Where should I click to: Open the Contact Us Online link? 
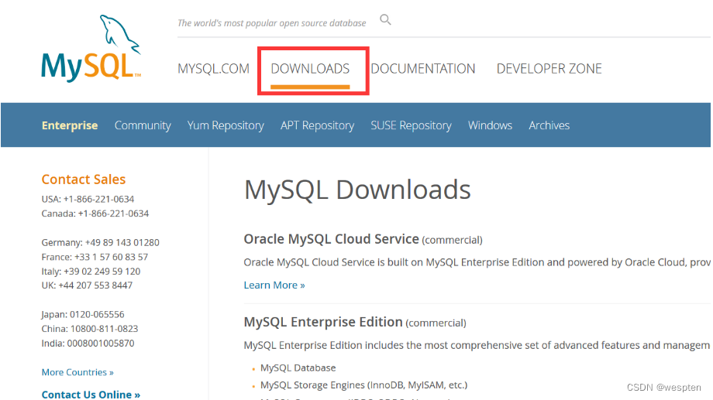click(91, 395)
